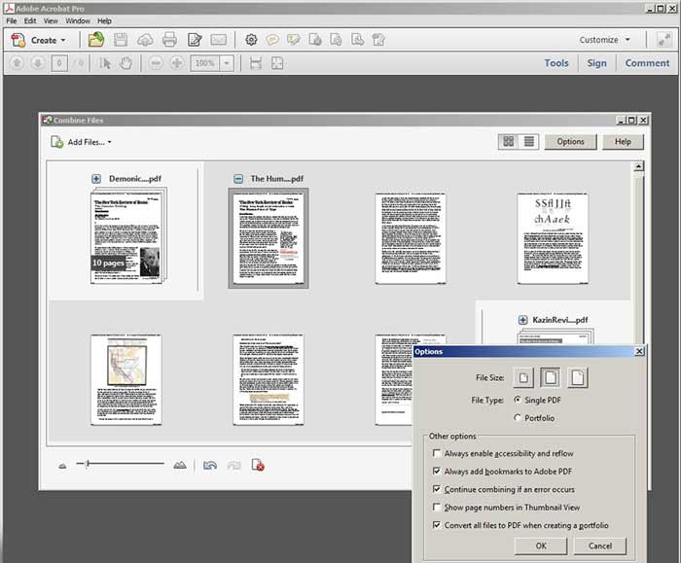Click the small mountains shrink thumbnails icon
The height and width of the screenshot is (563, 681).
click(x=62, y=466)
